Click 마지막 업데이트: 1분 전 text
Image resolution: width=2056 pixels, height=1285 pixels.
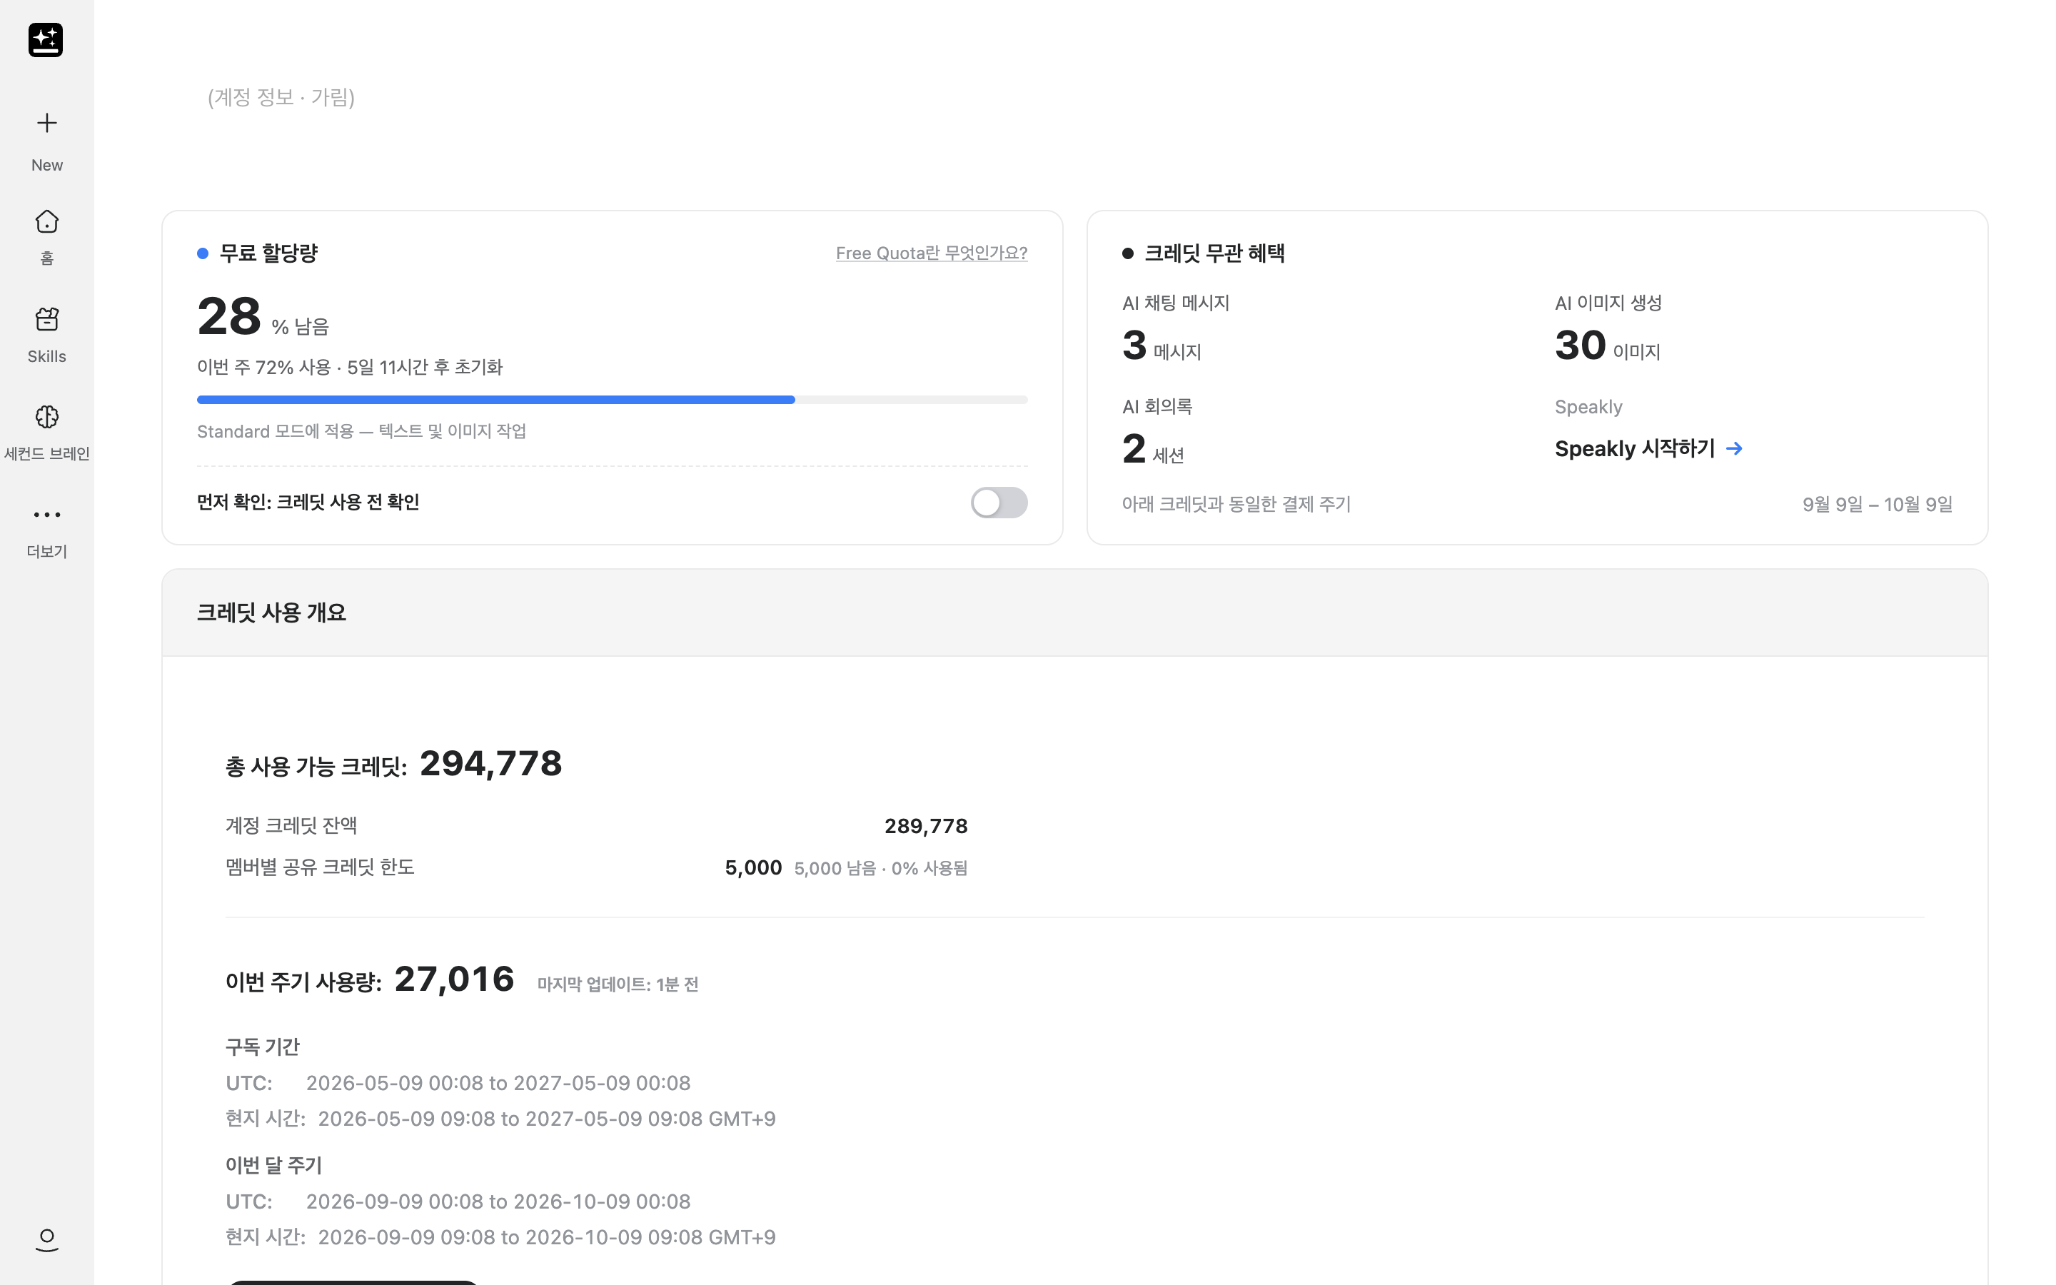pos(618,984)
